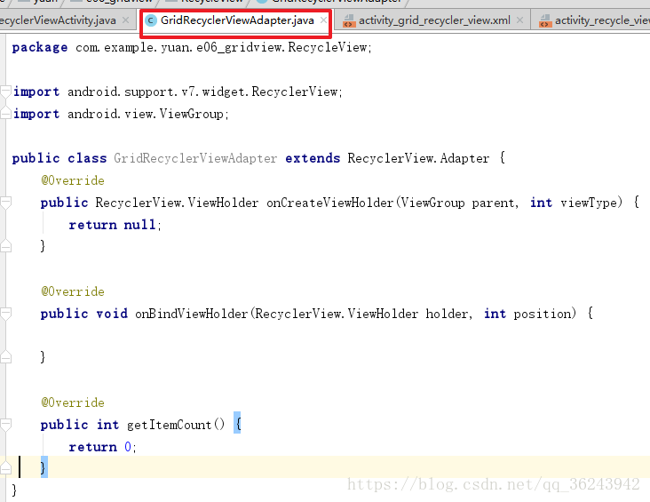Click the onBindViewHolder method name
The width and height of the screenshot is (650, 502).
coord(192,314)
